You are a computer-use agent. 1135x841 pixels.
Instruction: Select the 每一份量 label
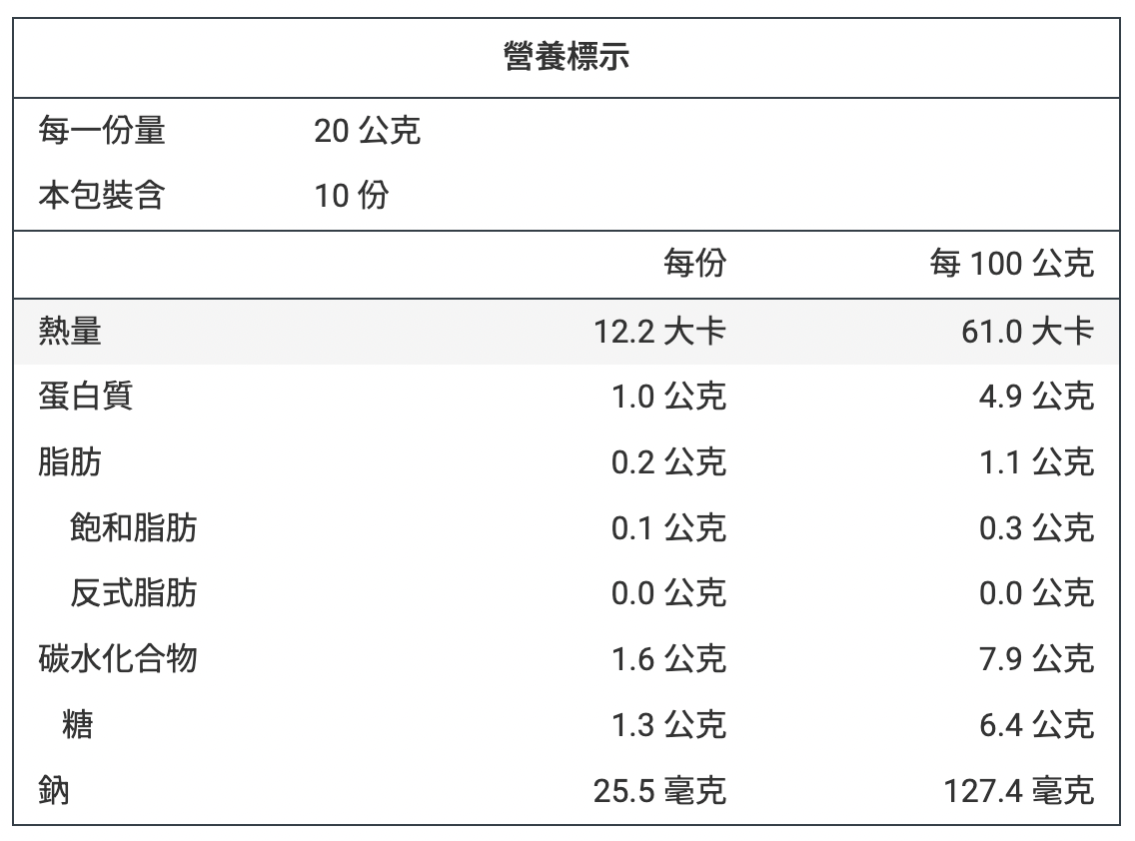click(102, 131)
